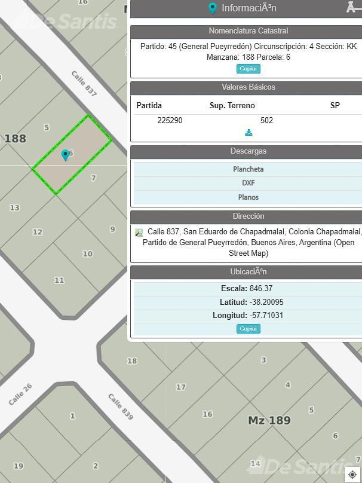The width and height of the screenshot is (362, 483).
Task: Open the Plancheta download
Action: (x=248, y=169)
